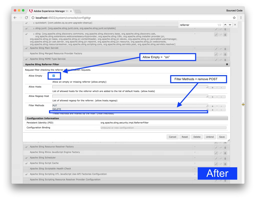The image size is (256, 200).
Task: Open Chrome's three-dot menu
Action: (241, 18)
